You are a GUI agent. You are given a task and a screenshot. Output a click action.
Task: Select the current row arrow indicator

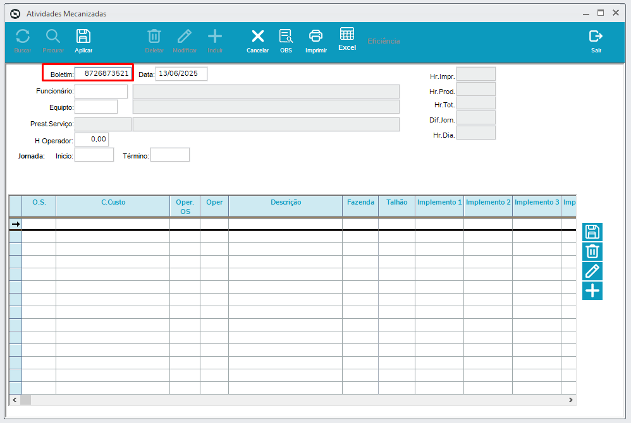pos(16,223)
